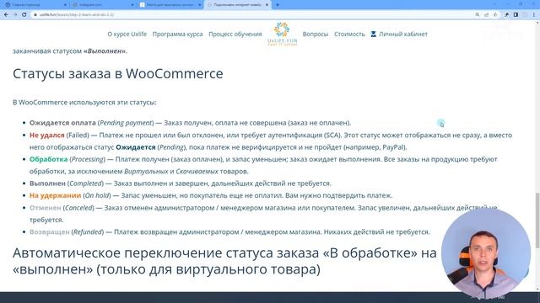Open the browser extensions icon
540x303 pixels.
pyautogui.click(x=506, y=15)
